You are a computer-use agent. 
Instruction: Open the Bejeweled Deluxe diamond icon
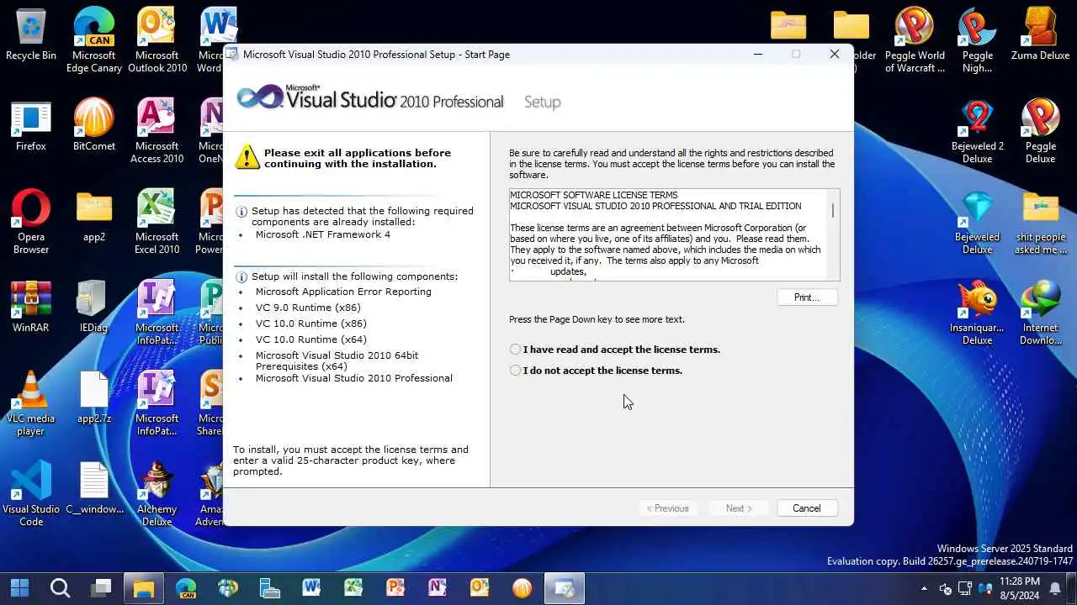(x=977, y=222)
